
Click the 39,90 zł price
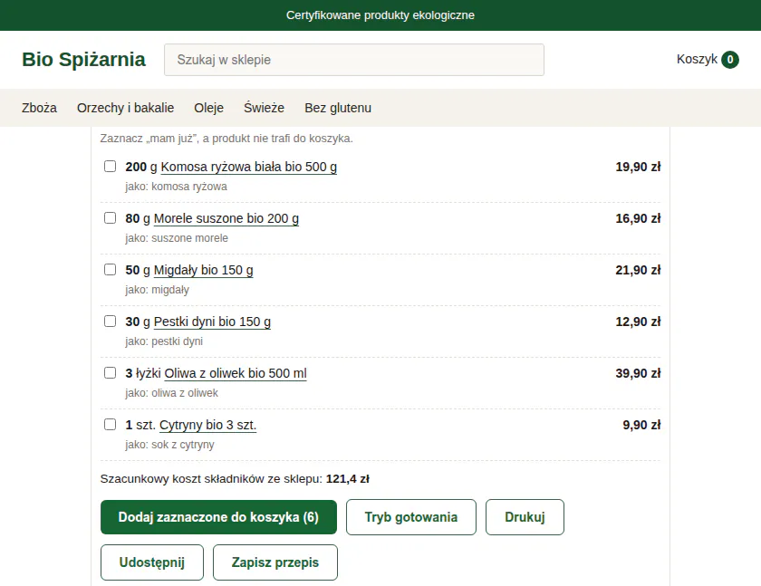638,373
